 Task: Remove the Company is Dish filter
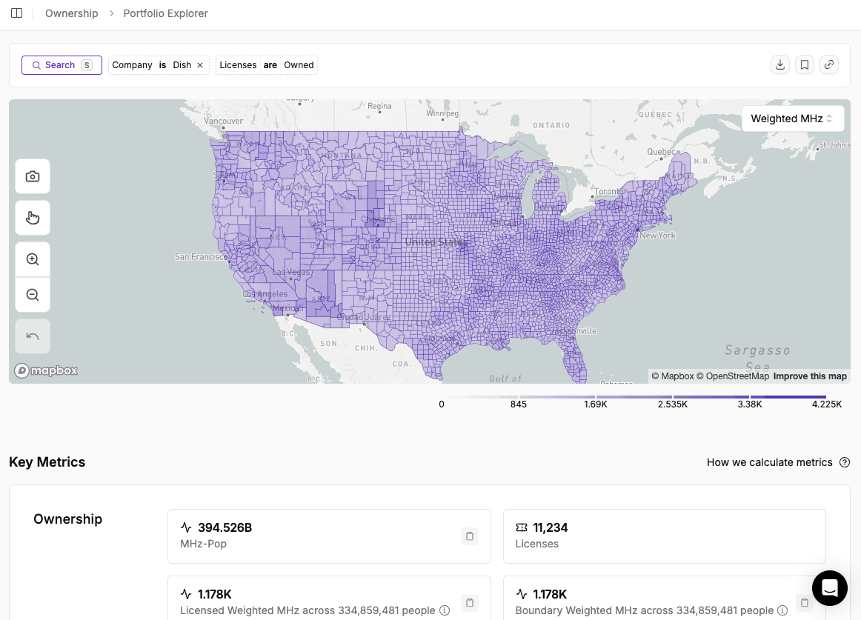point(200,65)
